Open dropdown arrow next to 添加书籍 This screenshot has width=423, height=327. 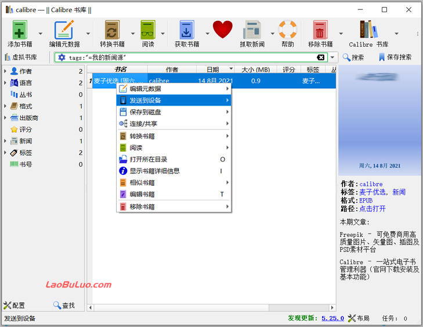(41, 34)
